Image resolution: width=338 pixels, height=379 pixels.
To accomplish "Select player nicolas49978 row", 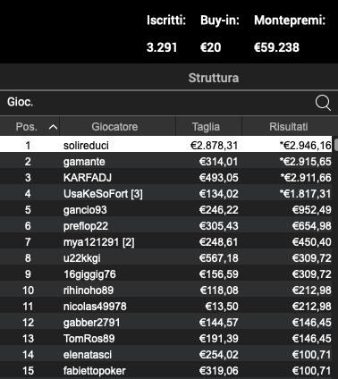I will pos(166,307).
